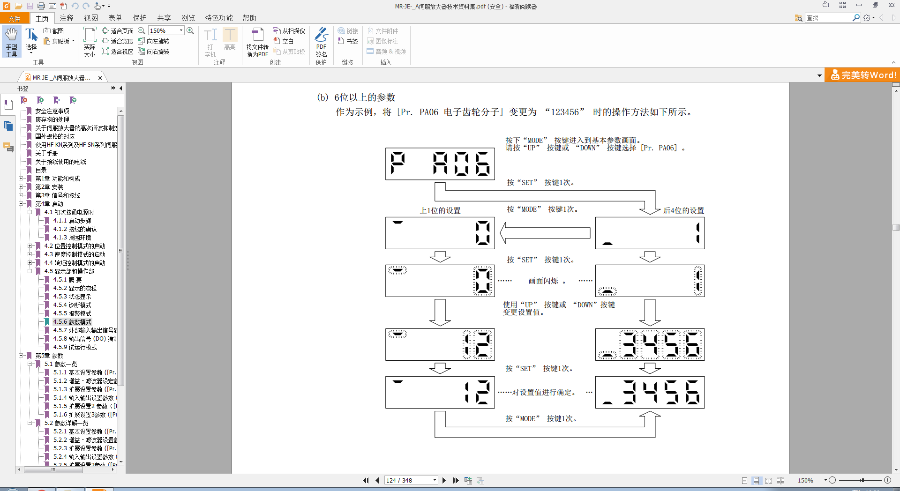
Task: Rotate the view left with 向左旋转
Action: [x=154, y=41]
